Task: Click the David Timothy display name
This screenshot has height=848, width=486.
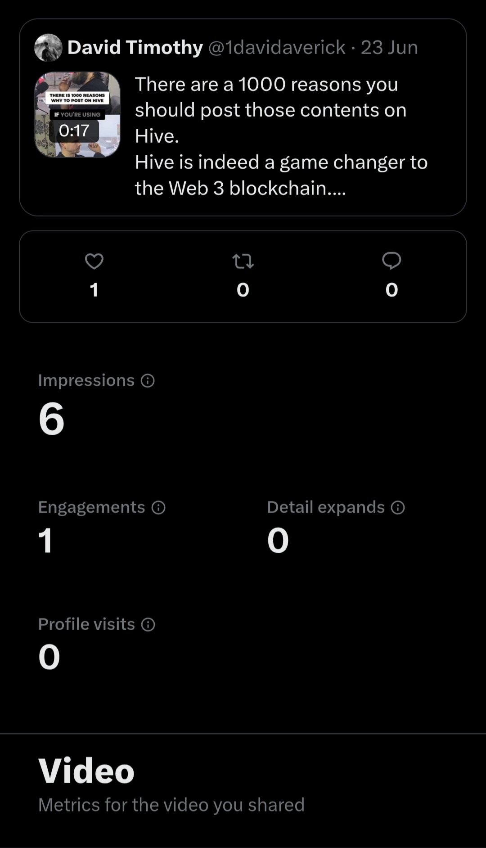Action: point(135,47)
